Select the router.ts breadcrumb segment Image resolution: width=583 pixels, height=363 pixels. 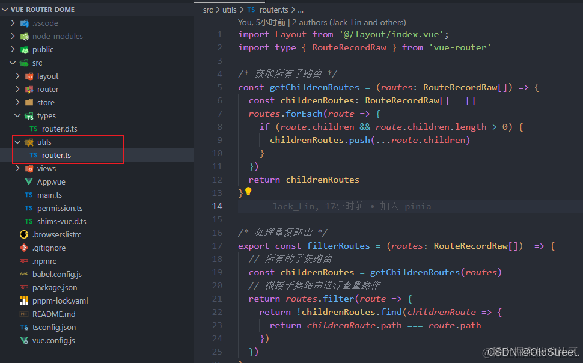[273, 10]
